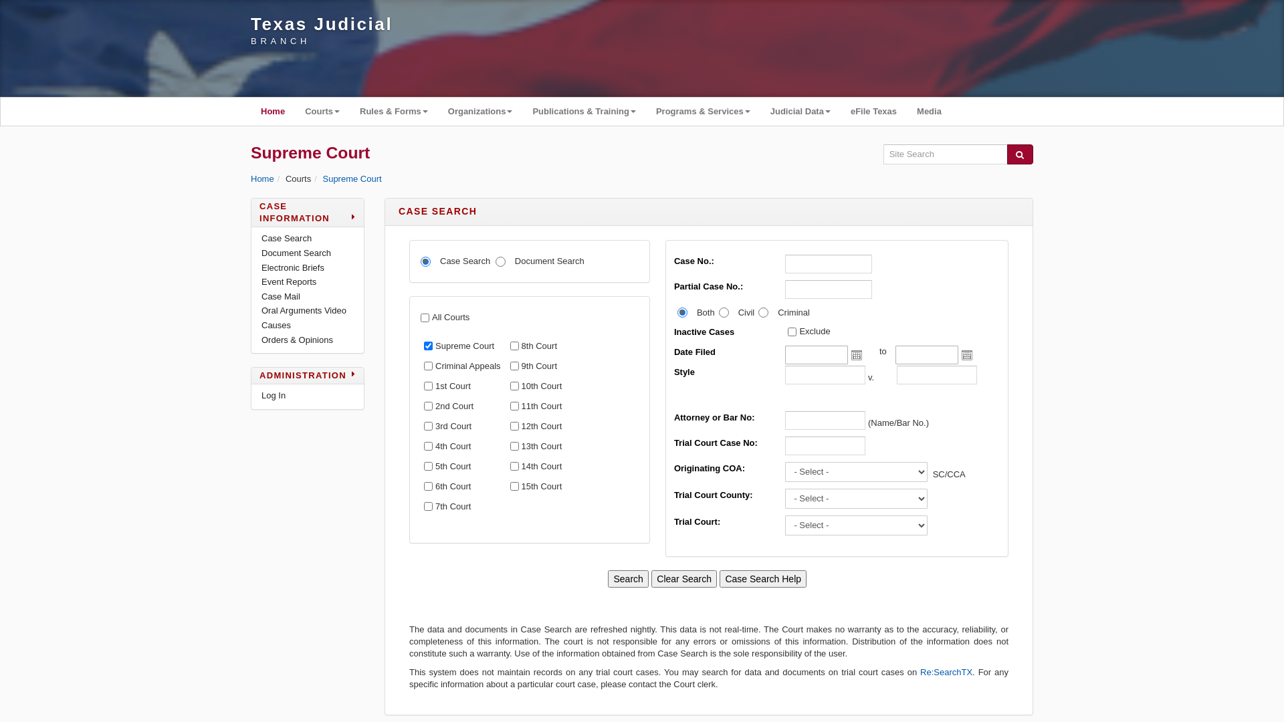Uncheck the Supreme Court checkbox
The height and width of the screenshot is (722, 1284).
click(x=428, y=346)
